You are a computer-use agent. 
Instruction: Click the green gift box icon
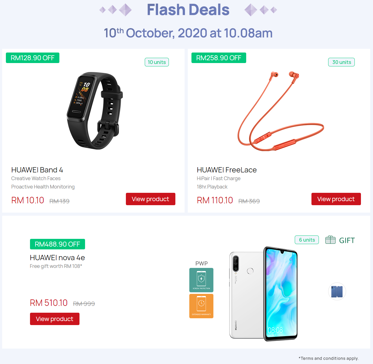[330, 240]
